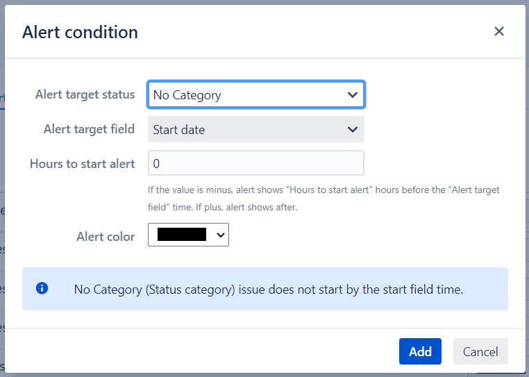The height and width of the screenshot is (377, 529).
Task: Click the chevron arrow beside Start date
Action: click(353, 130)
